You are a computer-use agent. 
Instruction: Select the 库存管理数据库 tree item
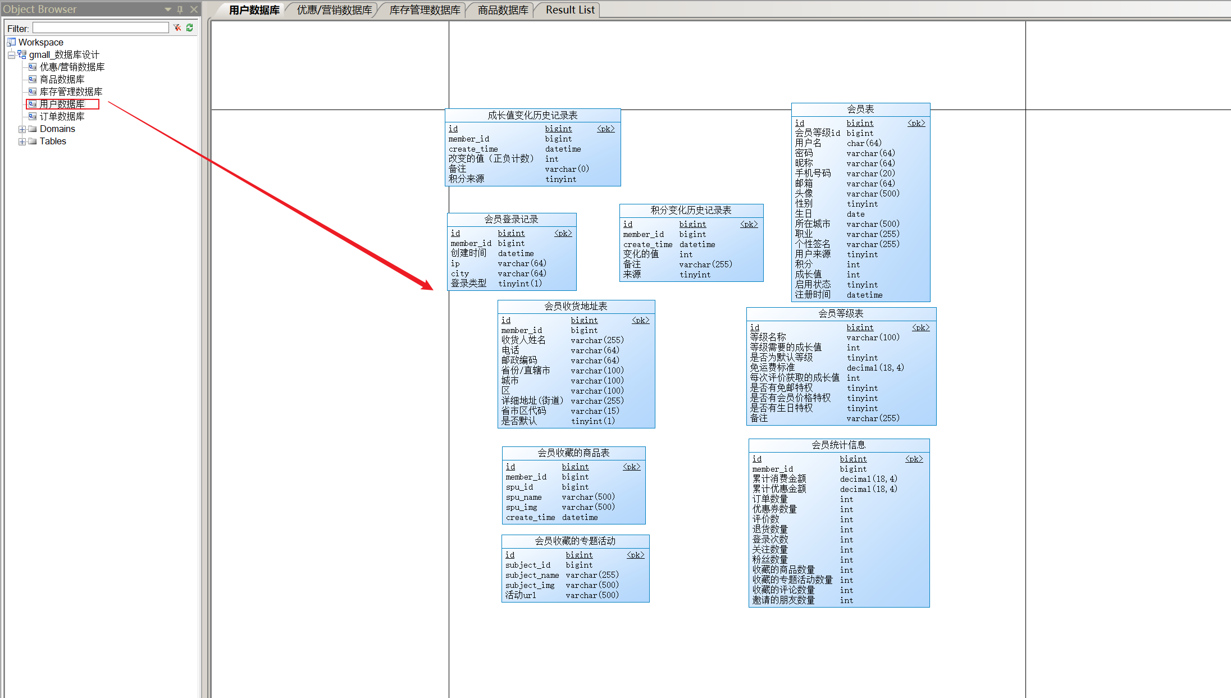pos(69,92)
